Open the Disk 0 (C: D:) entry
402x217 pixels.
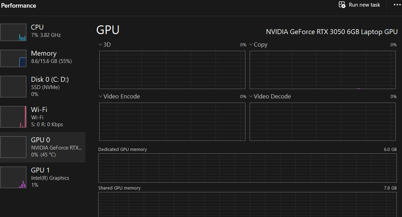coord(43,87)
